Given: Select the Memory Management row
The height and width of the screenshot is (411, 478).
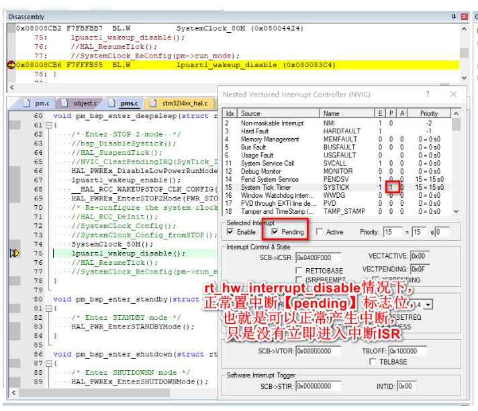Looking at the screenshot, I should coord(336,139).
